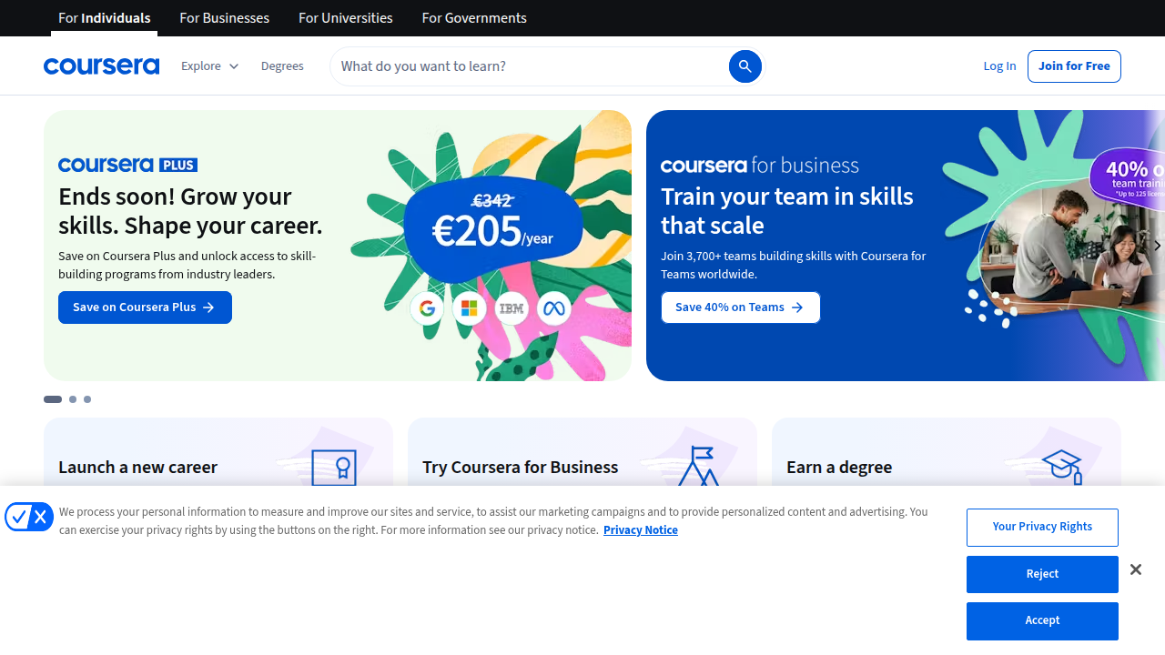Open the Launch a new career card
This screenshot has height=655, width=1165.
point(218,452)
